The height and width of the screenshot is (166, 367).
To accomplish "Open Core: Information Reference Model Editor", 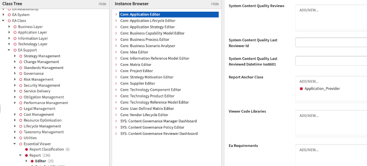I will tap(155, 58).
